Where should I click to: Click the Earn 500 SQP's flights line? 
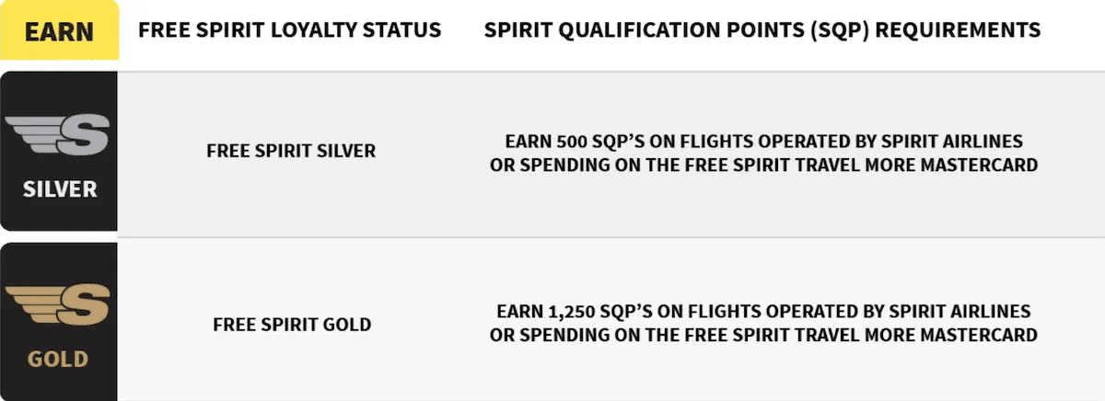(x=764, y=142)
